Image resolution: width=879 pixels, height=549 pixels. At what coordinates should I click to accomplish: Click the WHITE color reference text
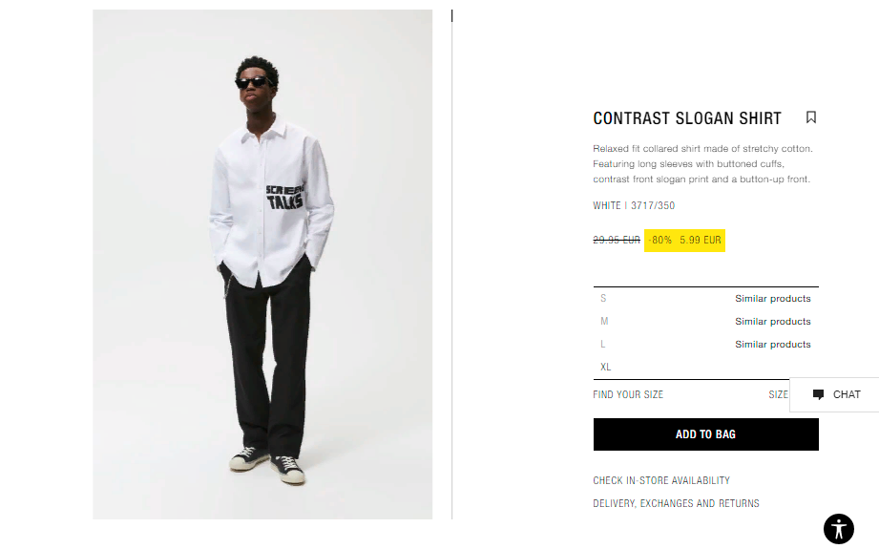coord(607,205)
